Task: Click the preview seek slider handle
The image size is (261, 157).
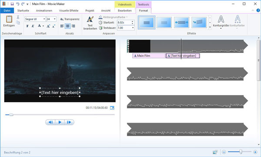Action: [x=11, y=115]
